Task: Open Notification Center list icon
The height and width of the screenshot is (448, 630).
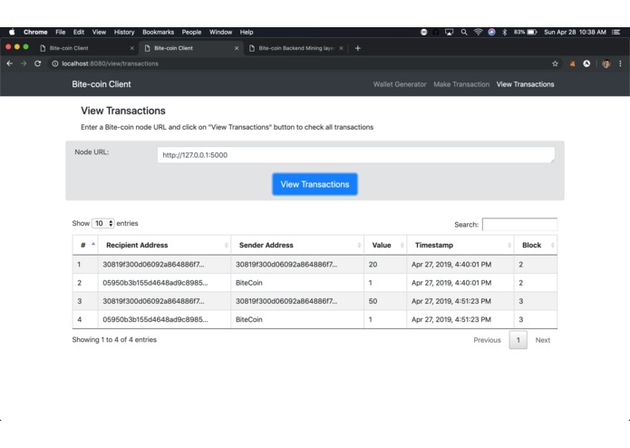Action: [615, 32]
